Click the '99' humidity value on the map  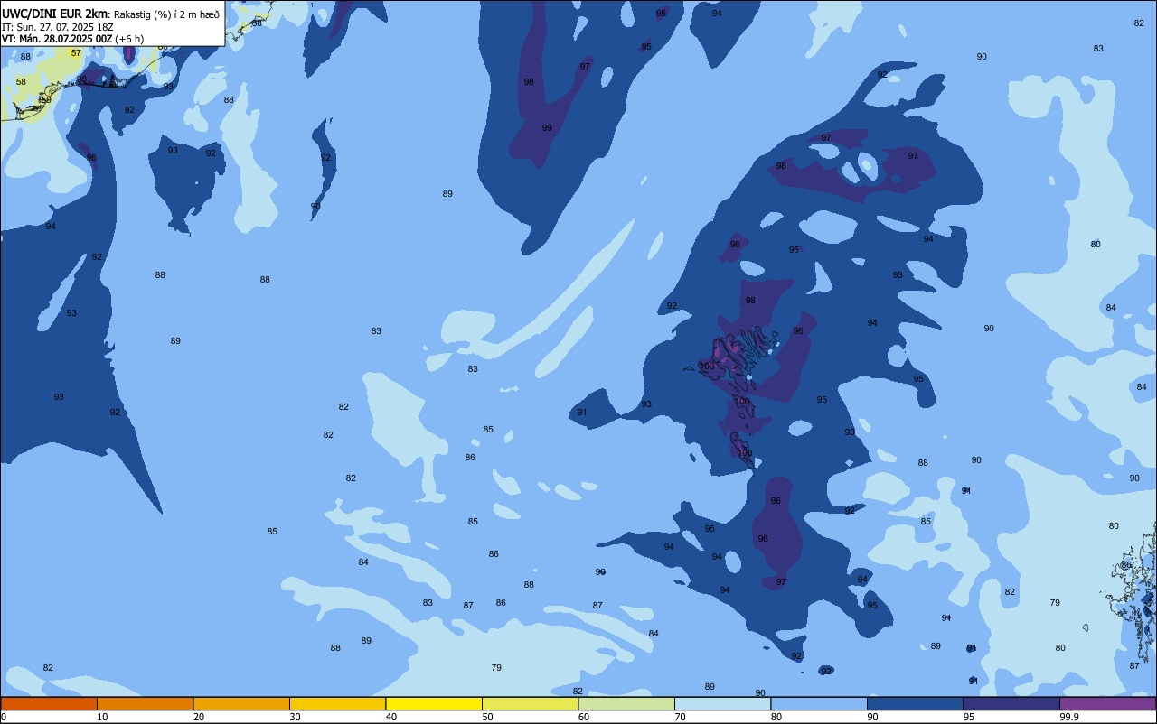pyautogui.click(x=547, y=128)
